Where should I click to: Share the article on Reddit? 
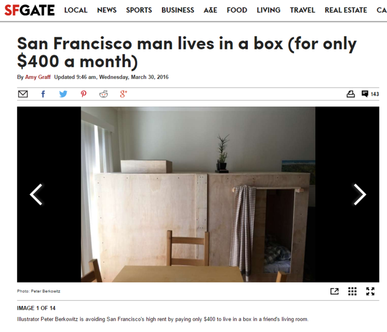click(x=104, y=94)
